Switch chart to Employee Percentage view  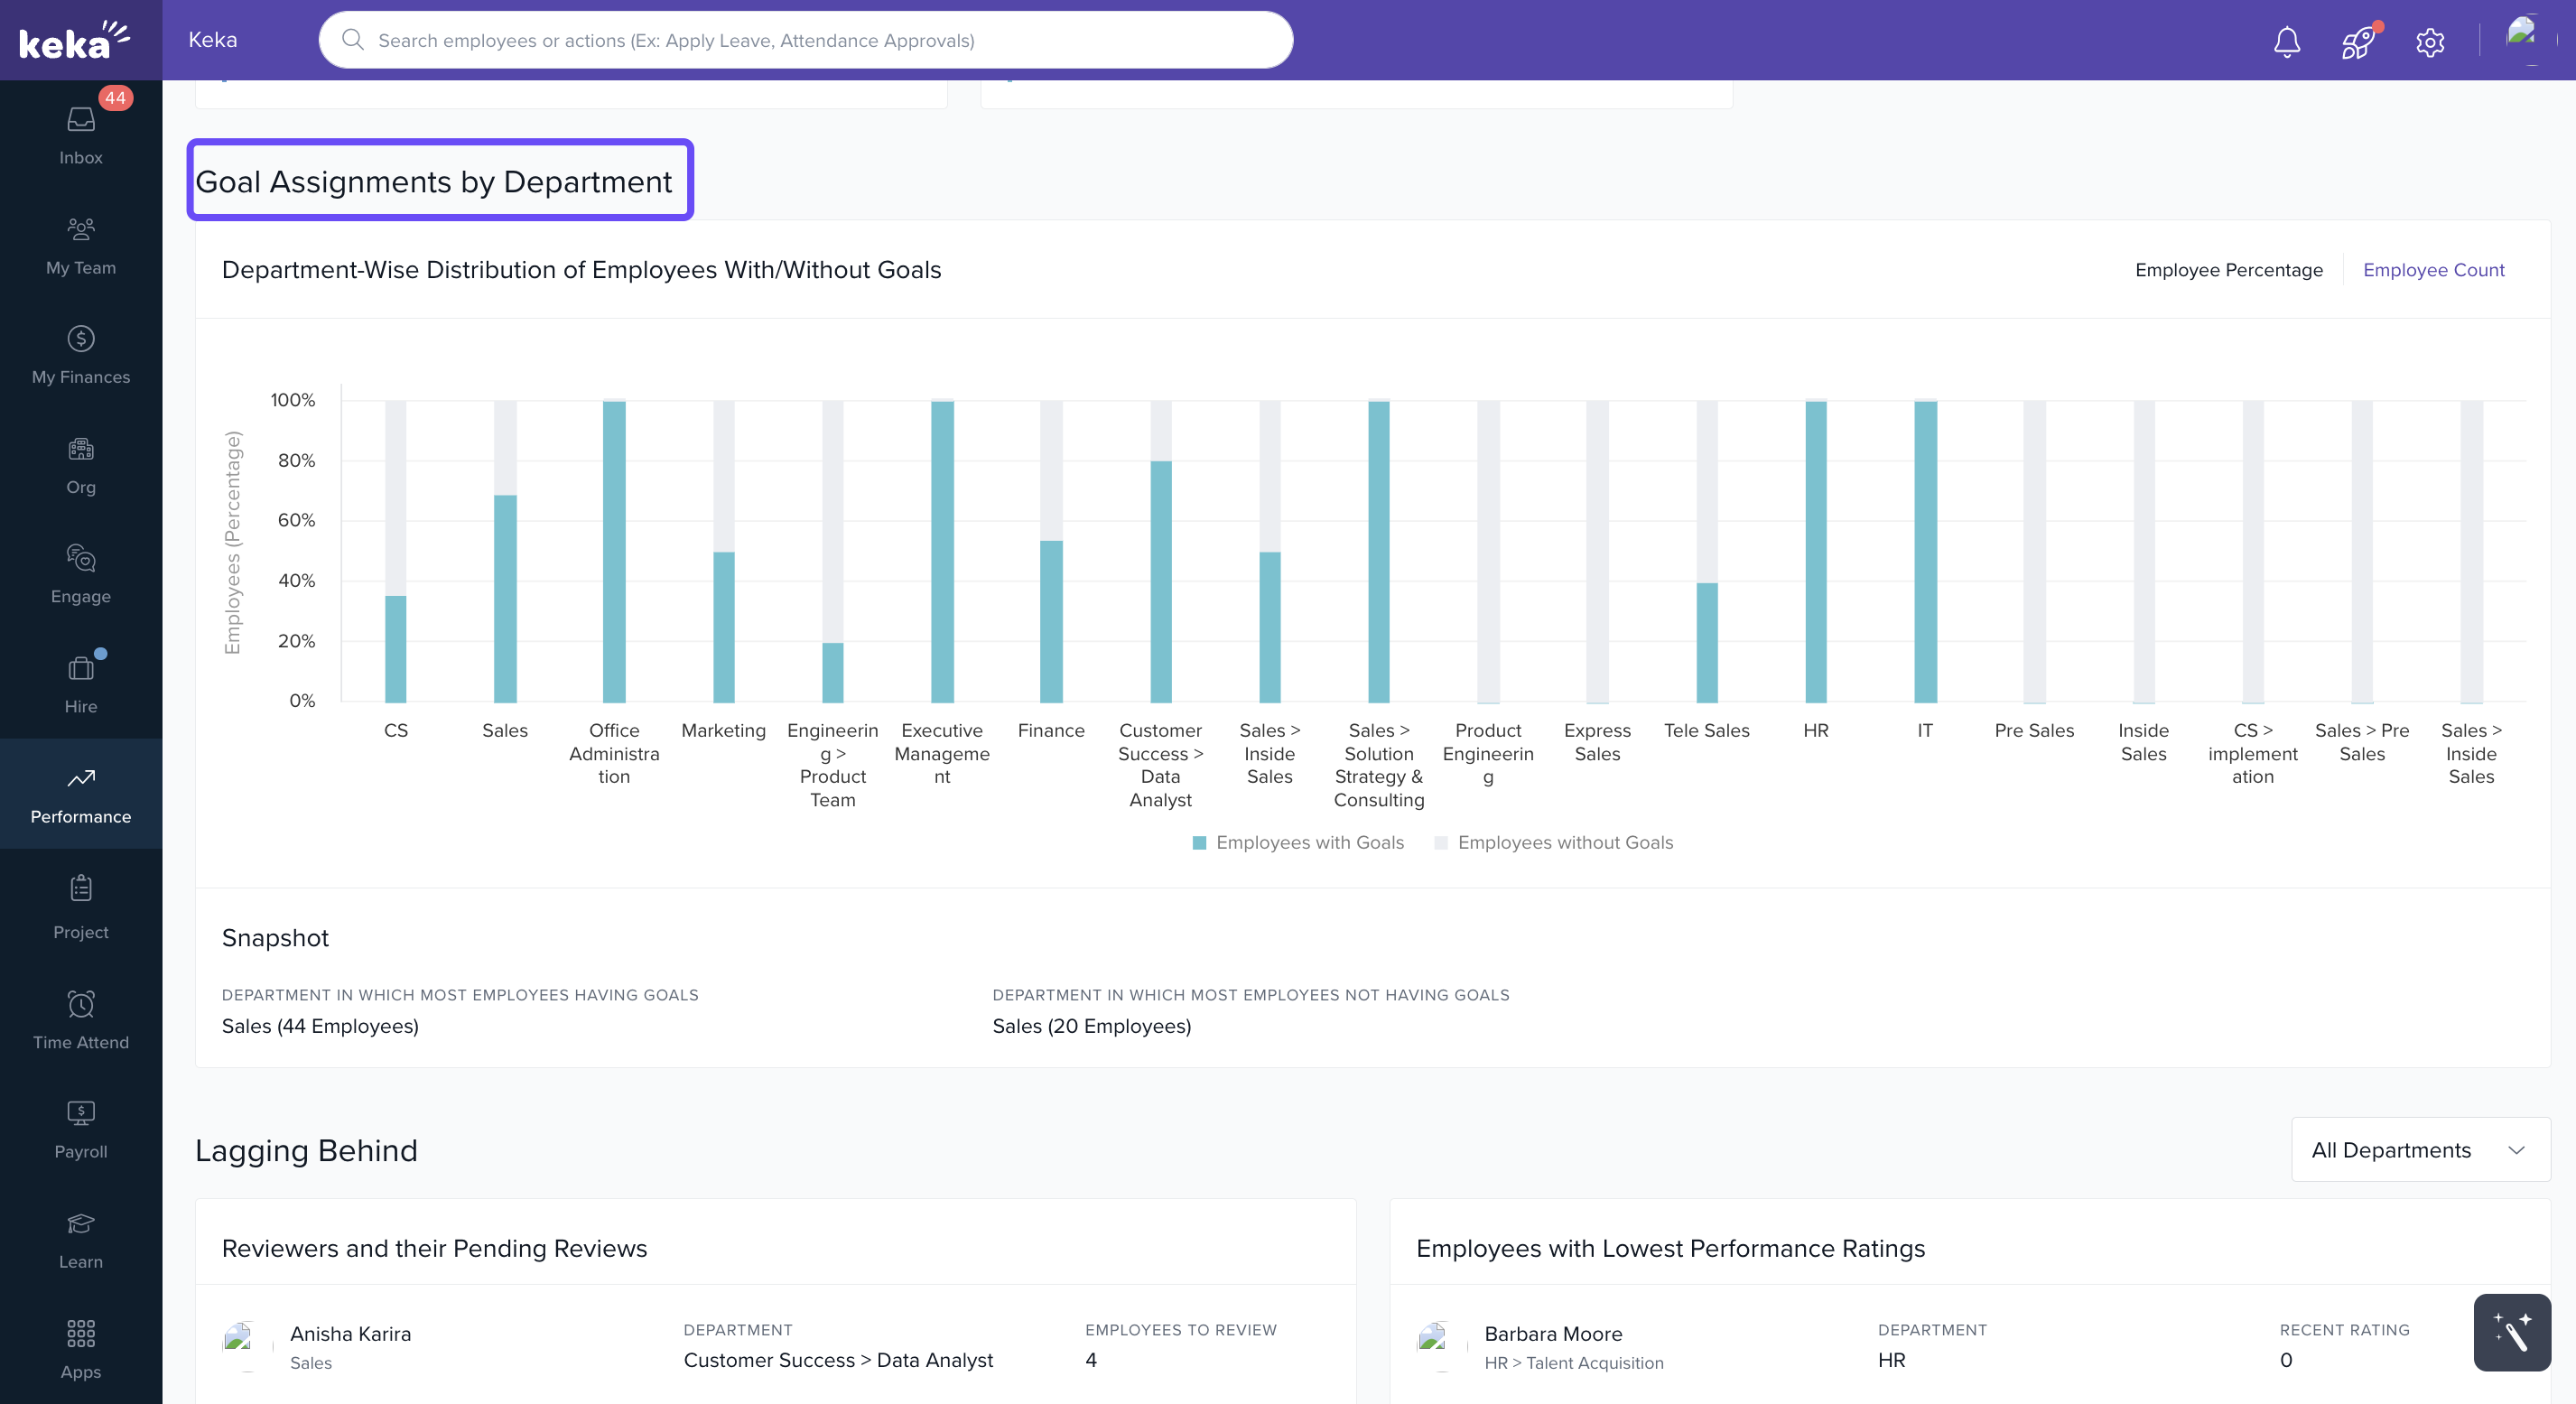click(2229, 269)
